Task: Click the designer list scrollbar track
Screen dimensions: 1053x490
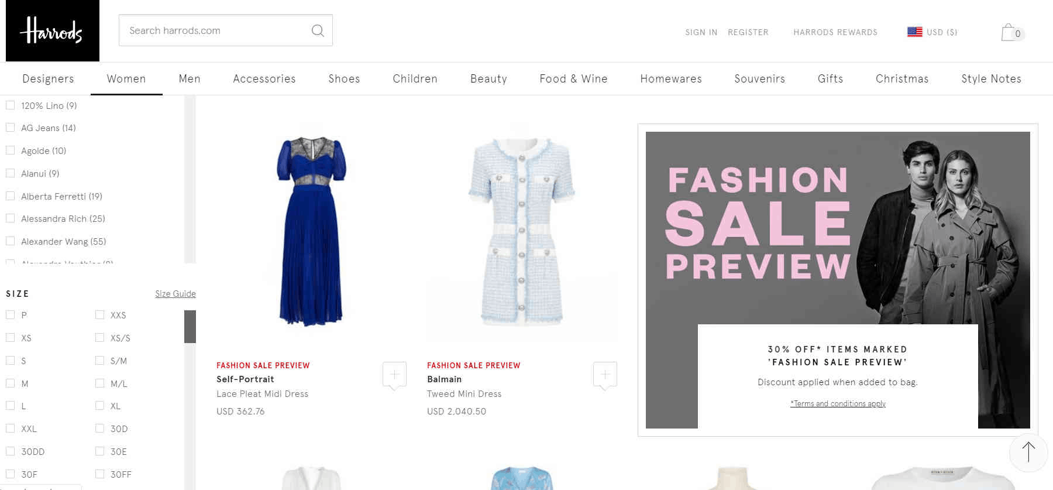Action: (x=190, y=179)
